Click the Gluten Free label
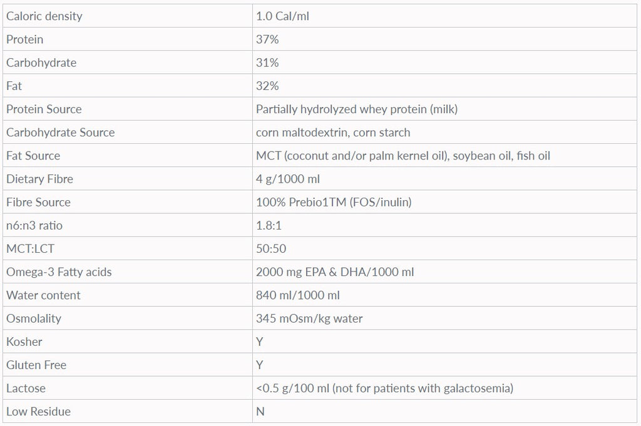 tap(36, 365)
